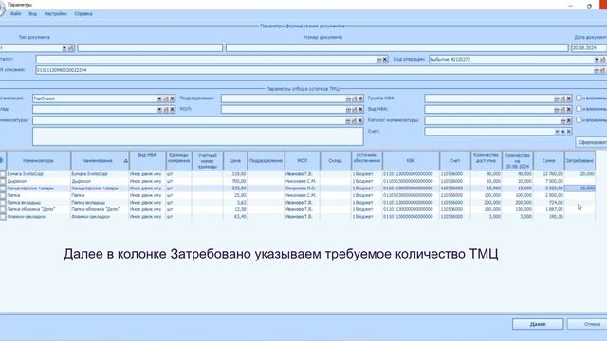The height and width of the screenshot is (341, 607).
Task: Click ellipsis icon in Вид НФА field
Action: tap(557, 110)
